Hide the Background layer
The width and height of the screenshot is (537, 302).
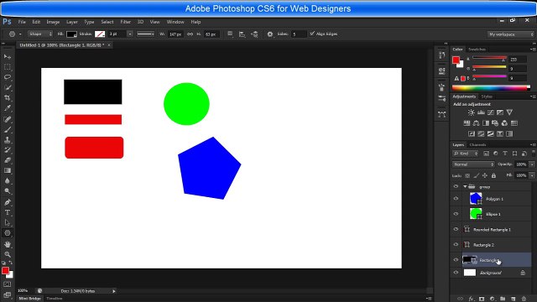click(456, 273)
